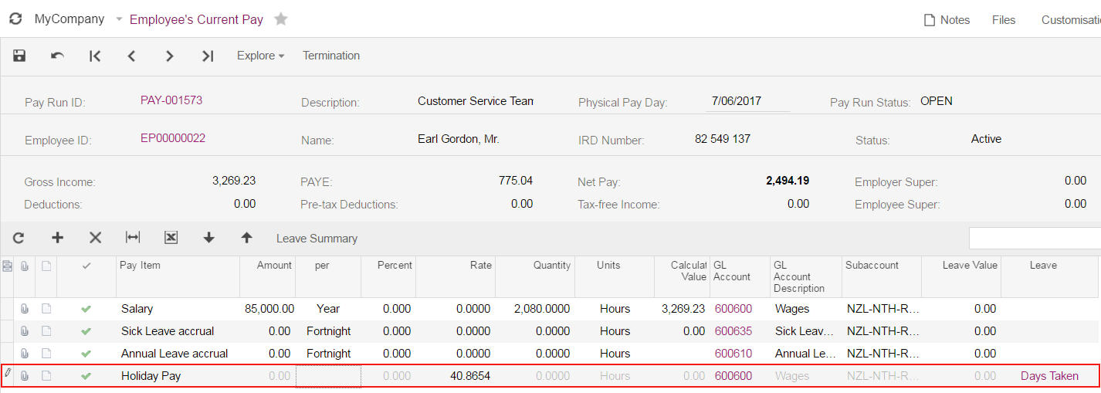Go to first record icon
This screenshot has height=393, width=1101.
click(x=95, y=56)
